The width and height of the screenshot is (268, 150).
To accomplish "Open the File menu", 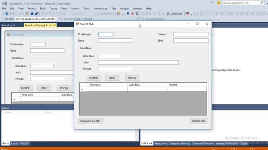I will pos(4,8).
